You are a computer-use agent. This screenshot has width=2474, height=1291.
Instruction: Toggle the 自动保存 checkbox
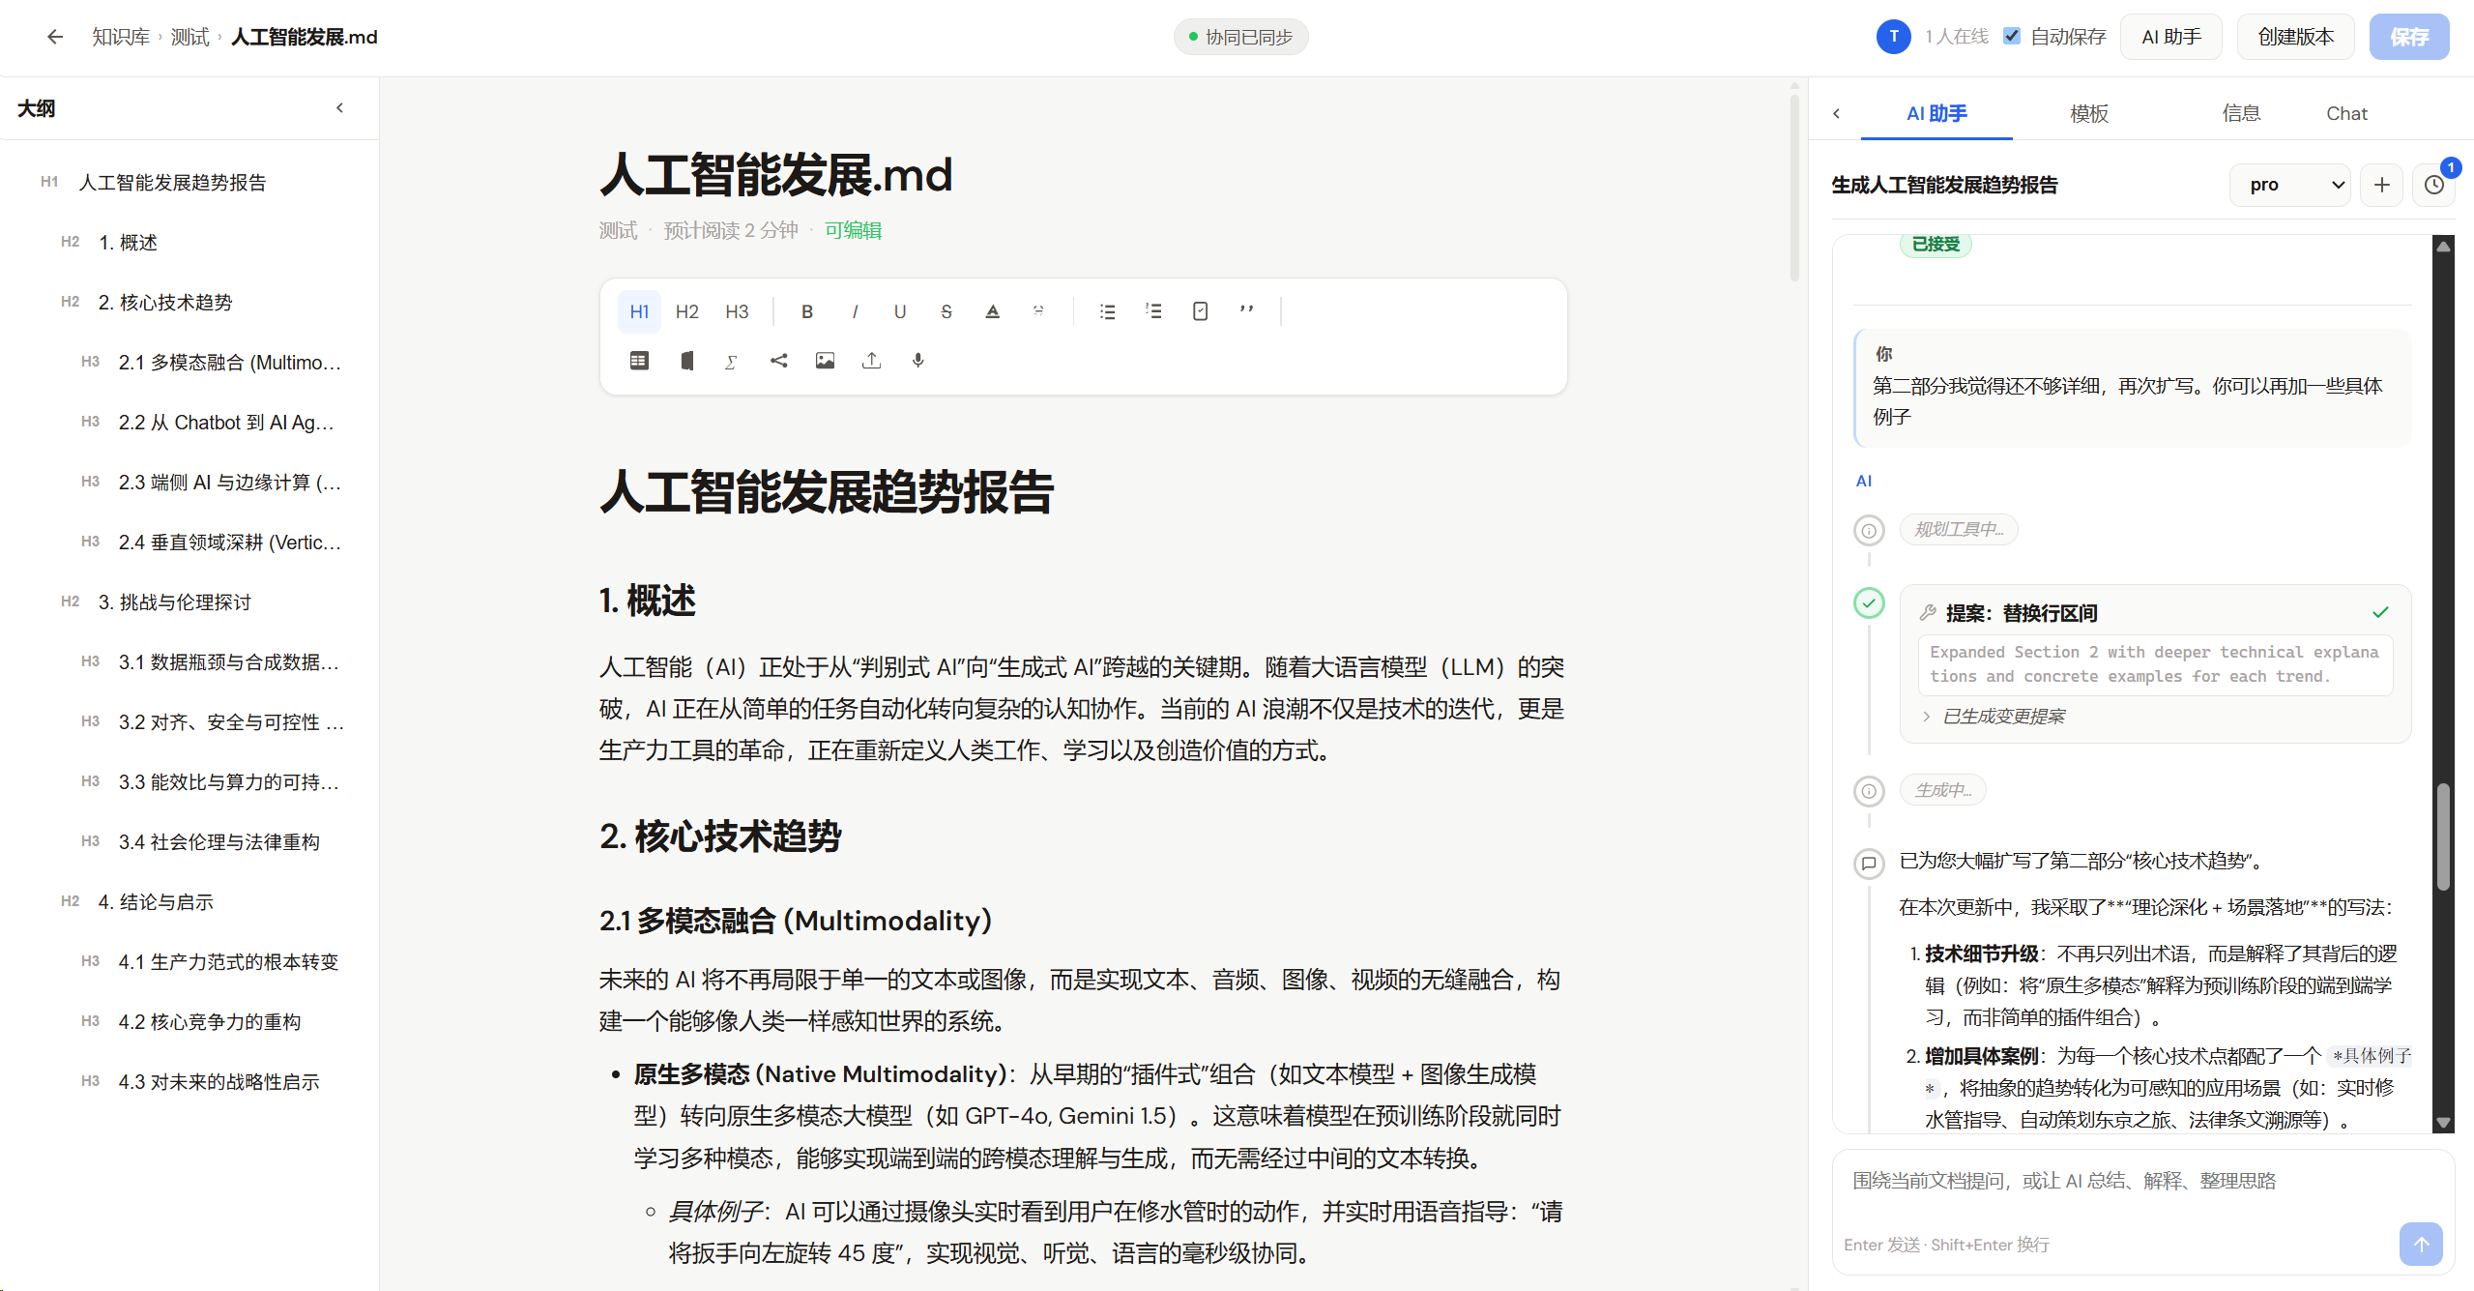coord(2012,37)
